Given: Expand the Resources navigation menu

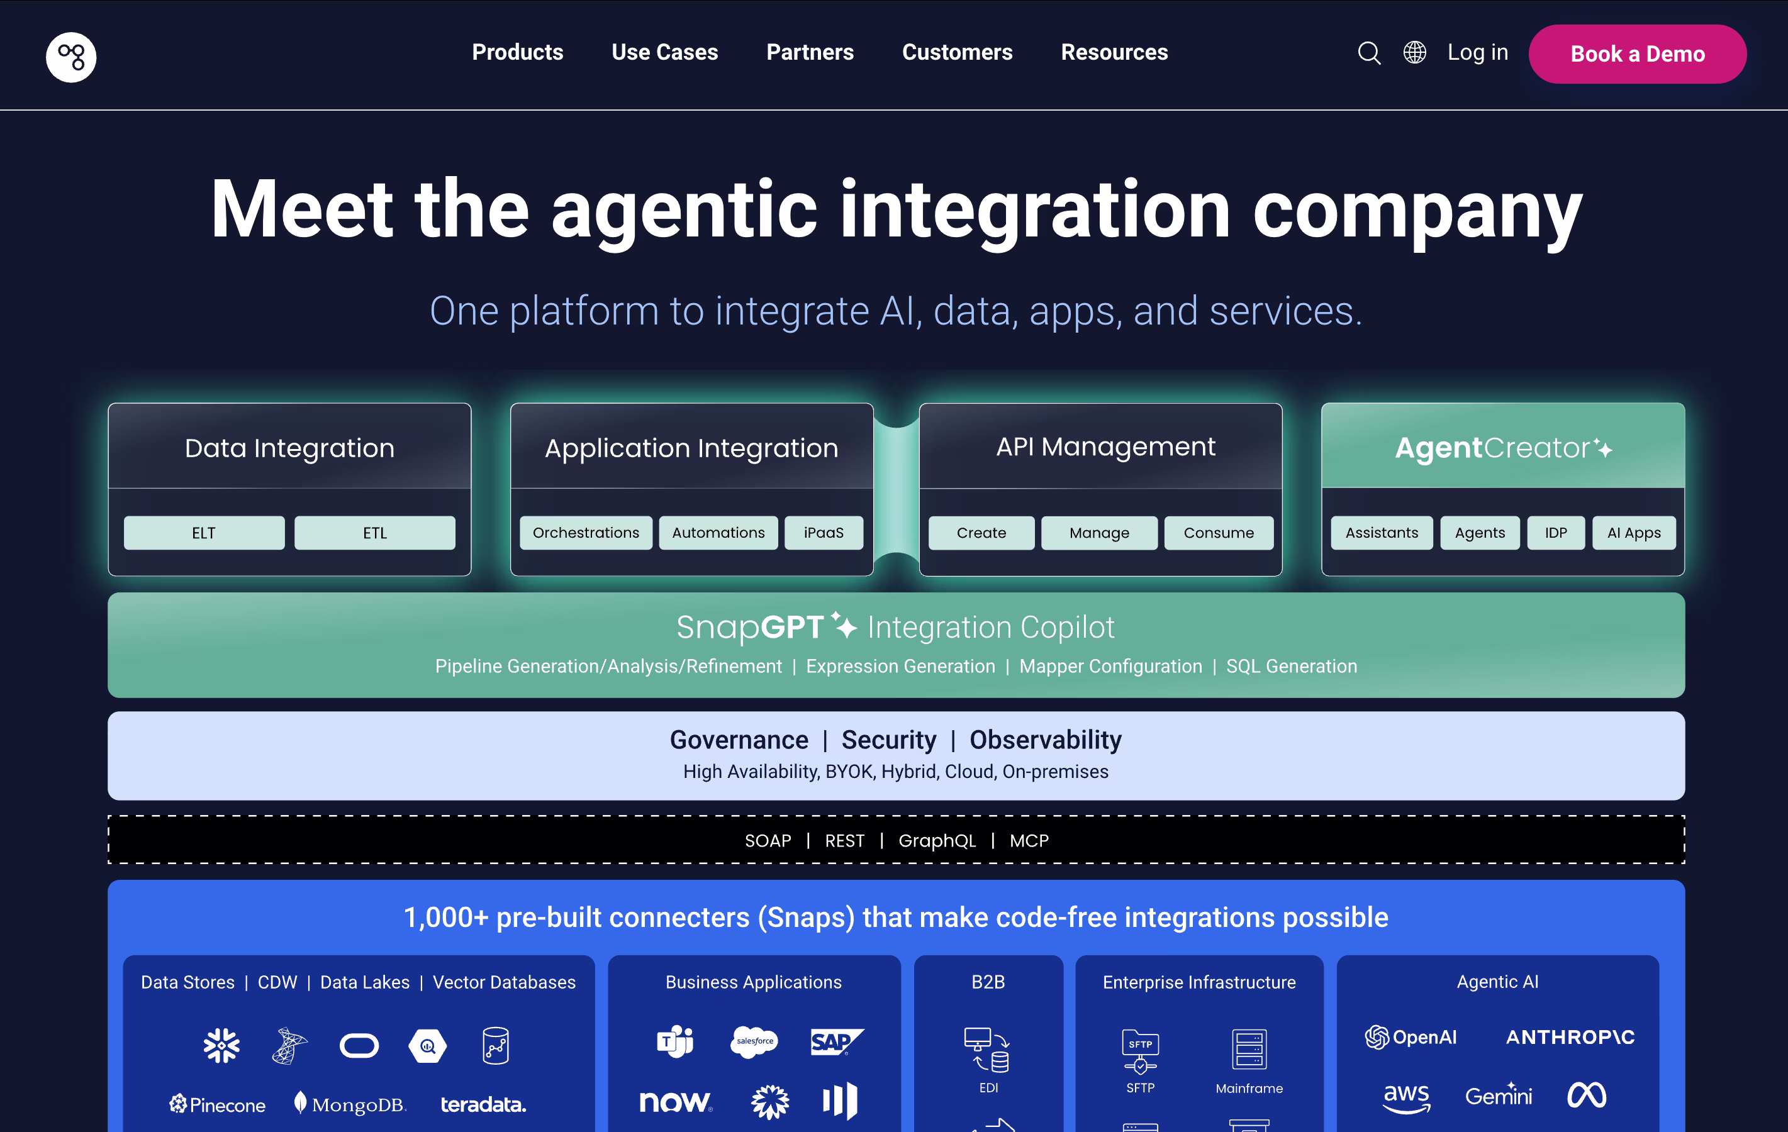Looking at the screenshot, I should click(x=1114, y=53).
